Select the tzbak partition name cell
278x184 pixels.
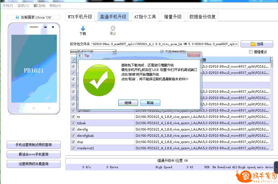[x=106, y=123]
